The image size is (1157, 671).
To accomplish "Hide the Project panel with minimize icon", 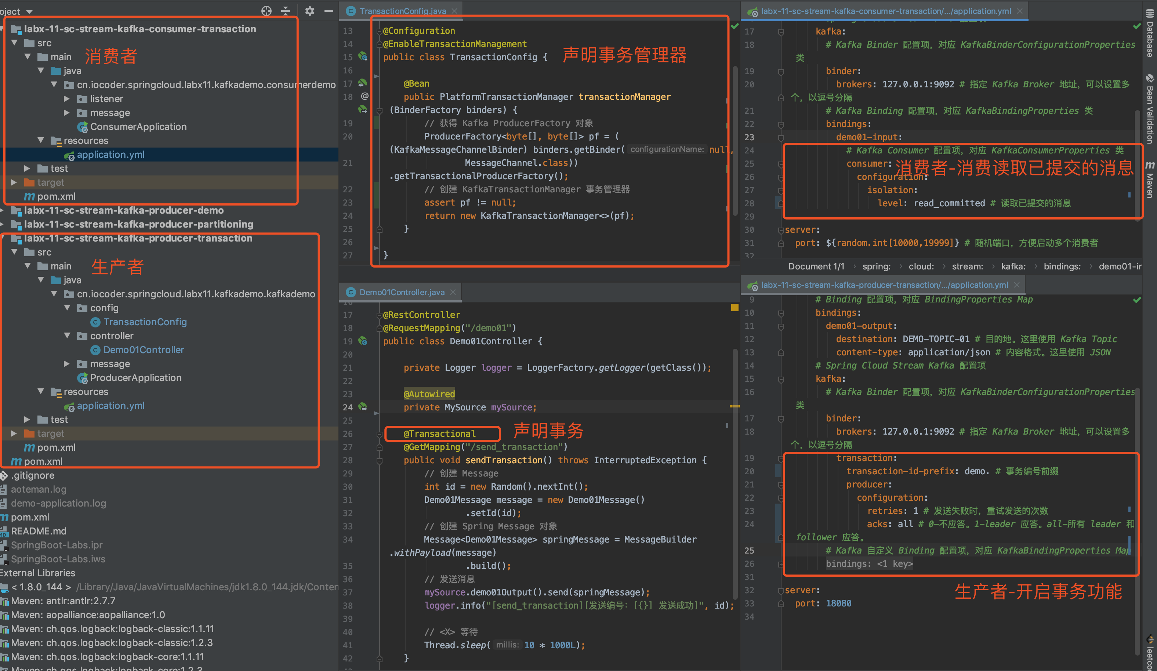I will point(329,11).
